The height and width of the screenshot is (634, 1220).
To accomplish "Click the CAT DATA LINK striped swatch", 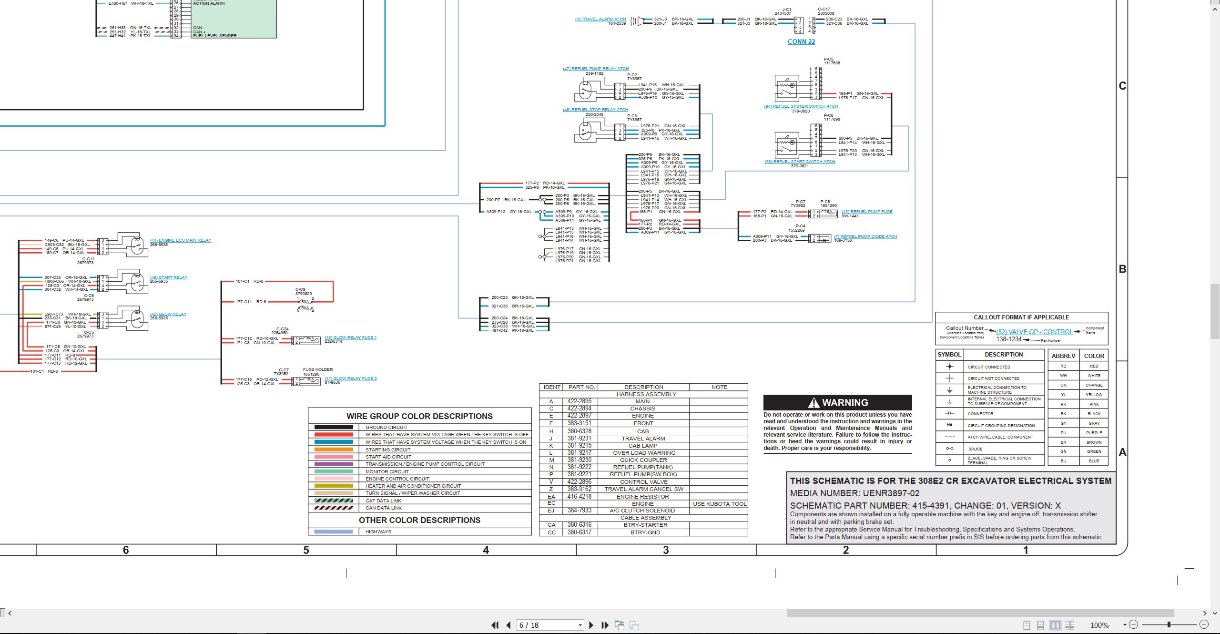I will coord(334,501).
